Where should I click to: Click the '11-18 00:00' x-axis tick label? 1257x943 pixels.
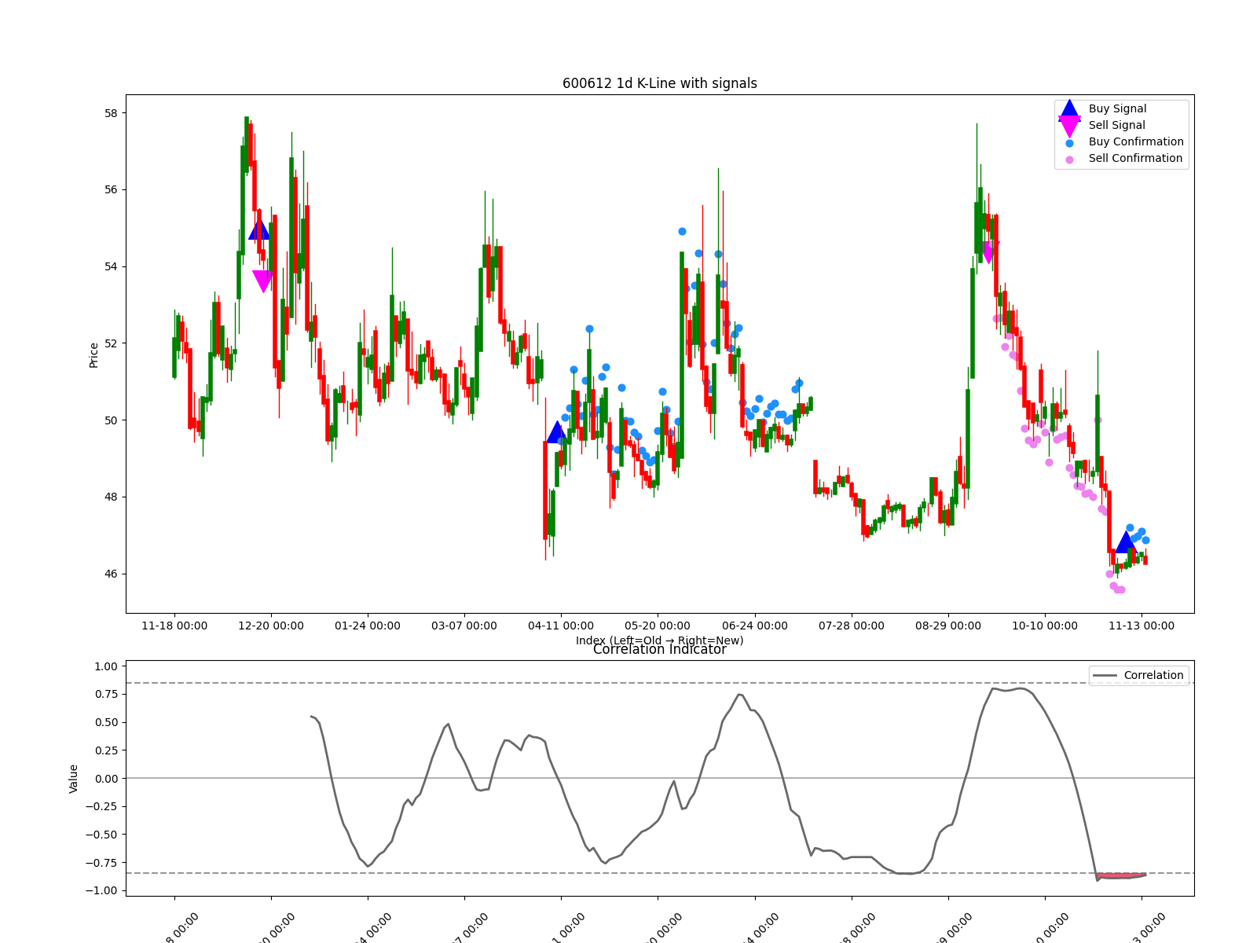174,626
